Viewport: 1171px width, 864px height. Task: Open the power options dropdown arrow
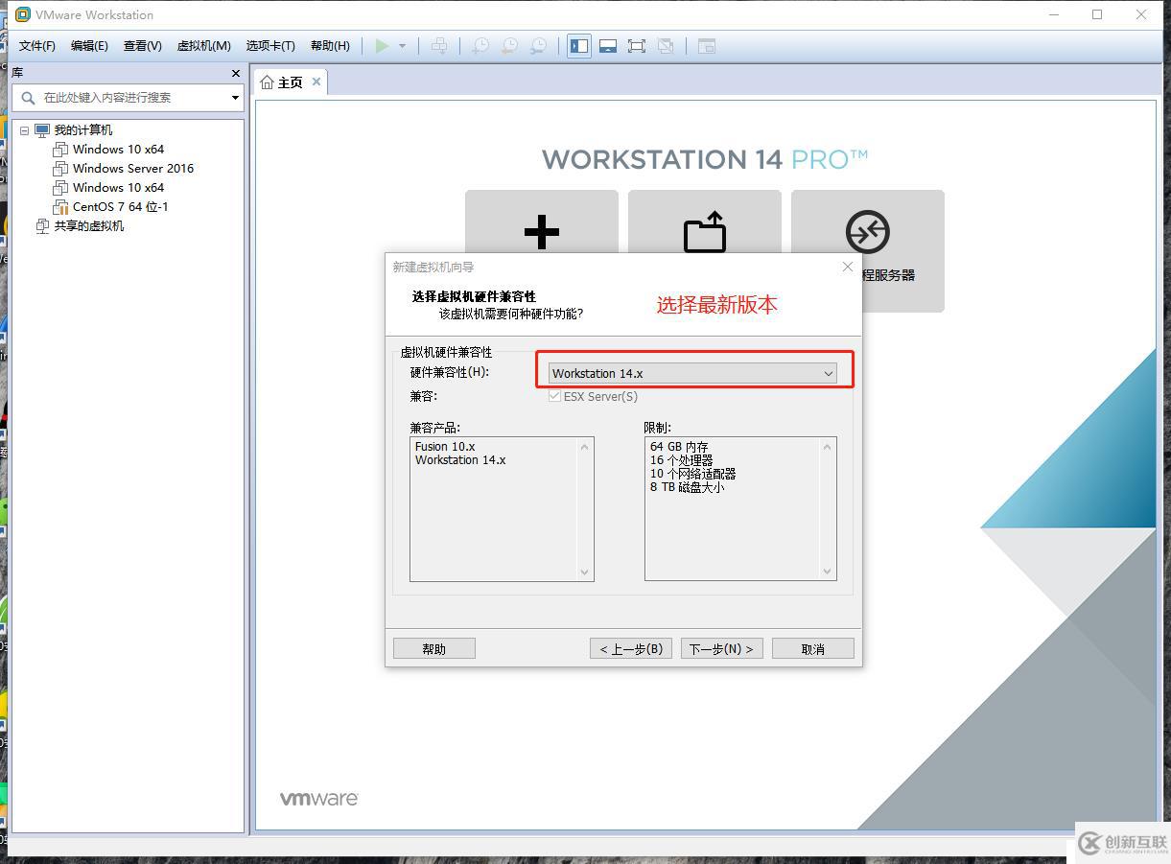[x=403, y=46]
